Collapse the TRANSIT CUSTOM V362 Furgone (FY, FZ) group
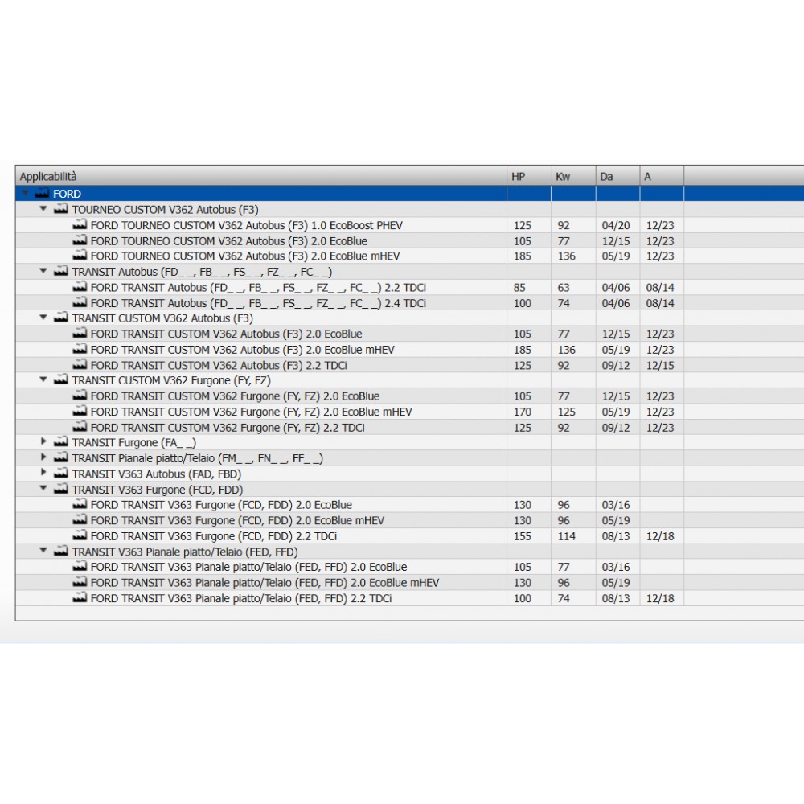The width and height of the screenshot is (804, 804). [43, 380]
